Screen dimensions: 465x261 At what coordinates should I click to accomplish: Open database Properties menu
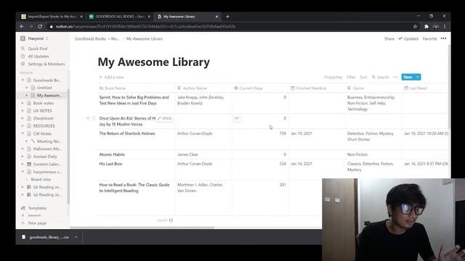pos(333,78)
